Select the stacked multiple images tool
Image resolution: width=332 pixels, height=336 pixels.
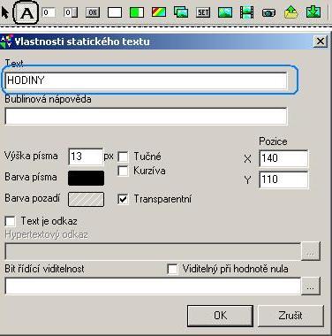coord(181,12)
